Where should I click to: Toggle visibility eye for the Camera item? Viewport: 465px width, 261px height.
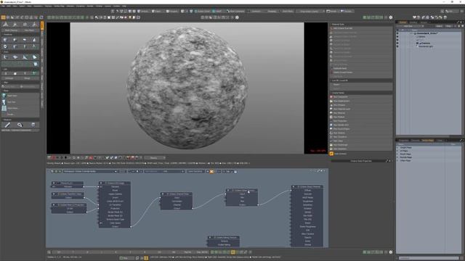click(x=397, y=43)
